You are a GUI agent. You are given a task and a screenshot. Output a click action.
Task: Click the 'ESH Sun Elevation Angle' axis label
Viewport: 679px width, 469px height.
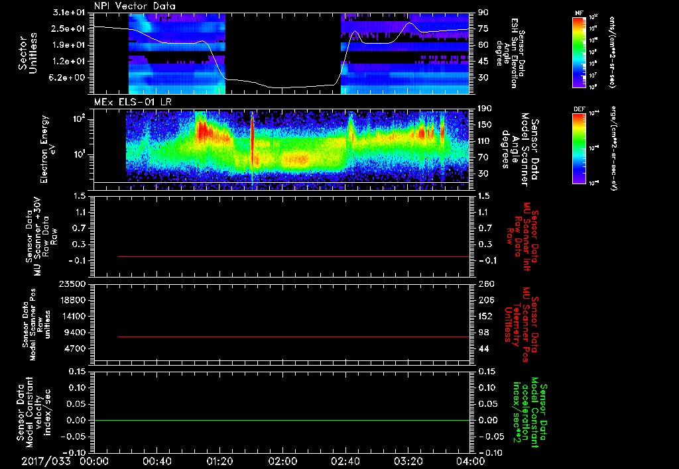(x=511, y=53)
